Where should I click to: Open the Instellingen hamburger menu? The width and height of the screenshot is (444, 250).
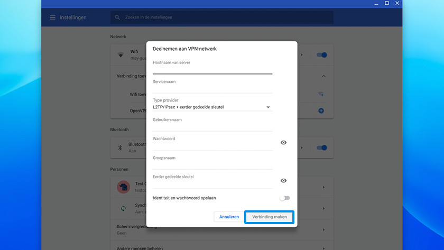52,17
